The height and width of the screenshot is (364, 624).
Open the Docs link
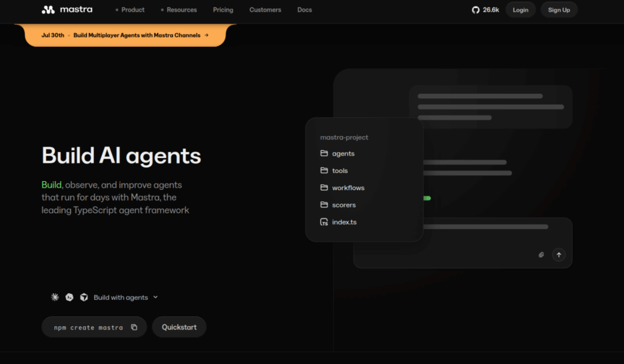tap(305, 10)
